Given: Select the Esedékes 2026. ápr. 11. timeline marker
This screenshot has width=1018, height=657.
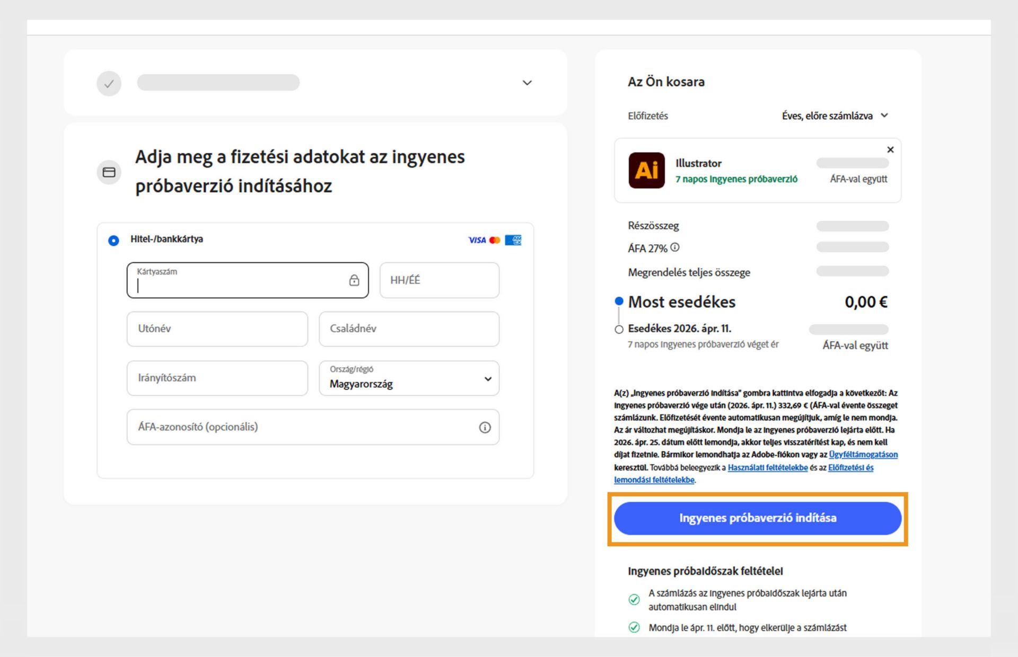Looking at the screenshot, I should click(619, 330).
